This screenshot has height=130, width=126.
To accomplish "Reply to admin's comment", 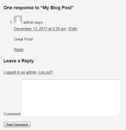I will pos(19,50).
